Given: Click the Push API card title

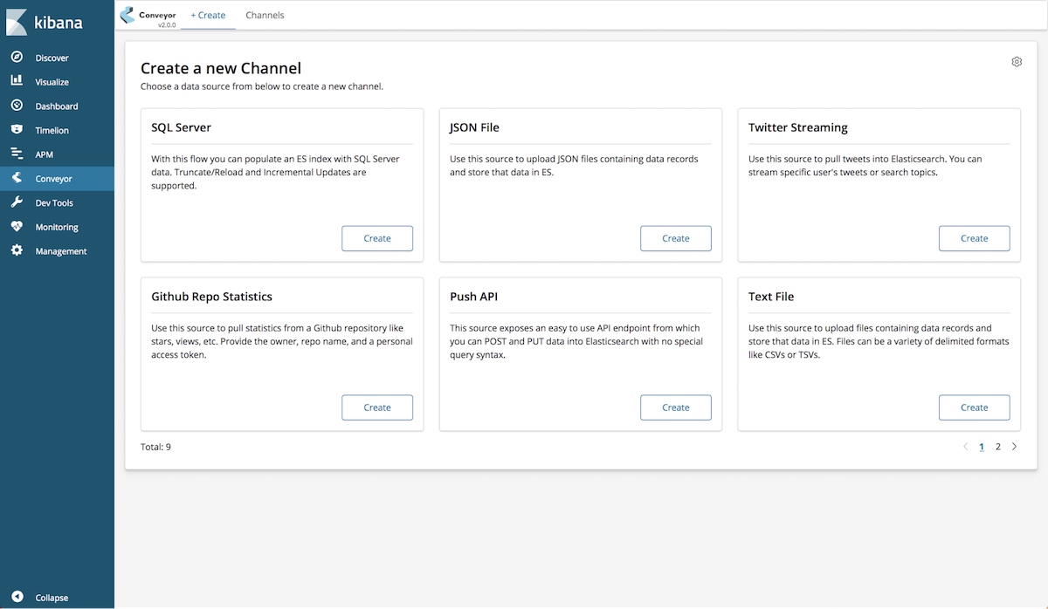Looking at the screenshot, I should pos(474,297).
